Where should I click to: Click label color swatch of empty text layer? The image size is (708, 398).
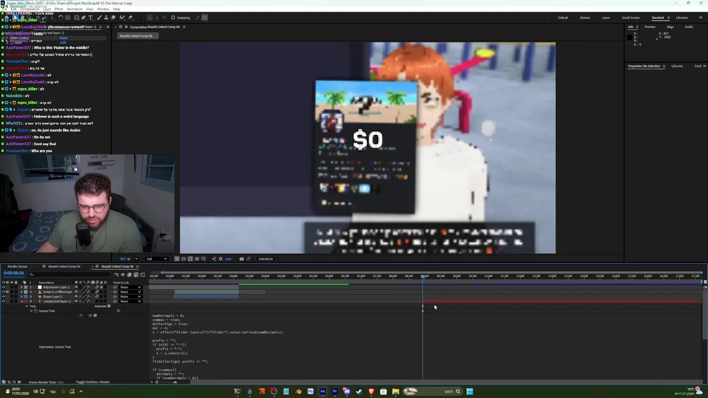click(25, 301)
